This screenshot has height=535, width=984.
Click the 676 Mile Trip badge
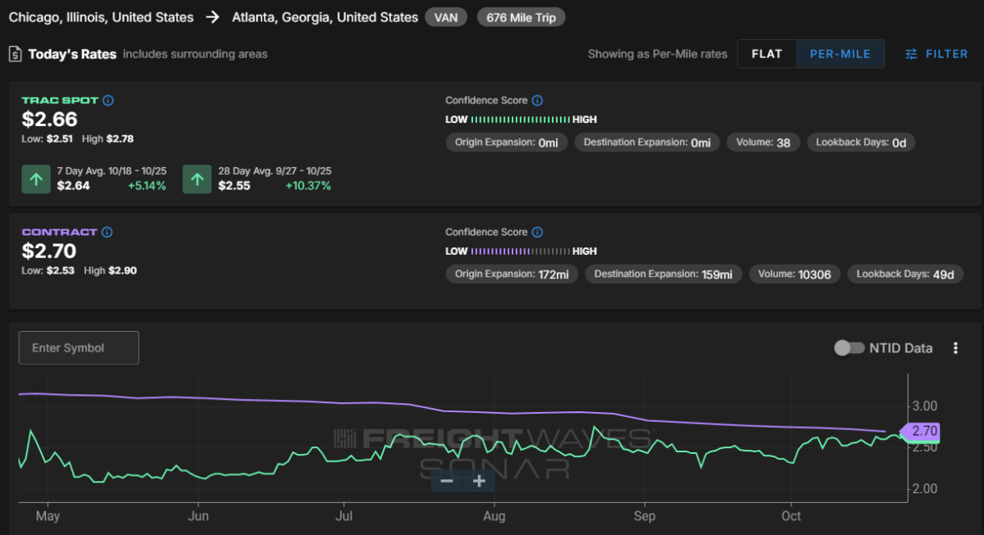tap(521, 17)
